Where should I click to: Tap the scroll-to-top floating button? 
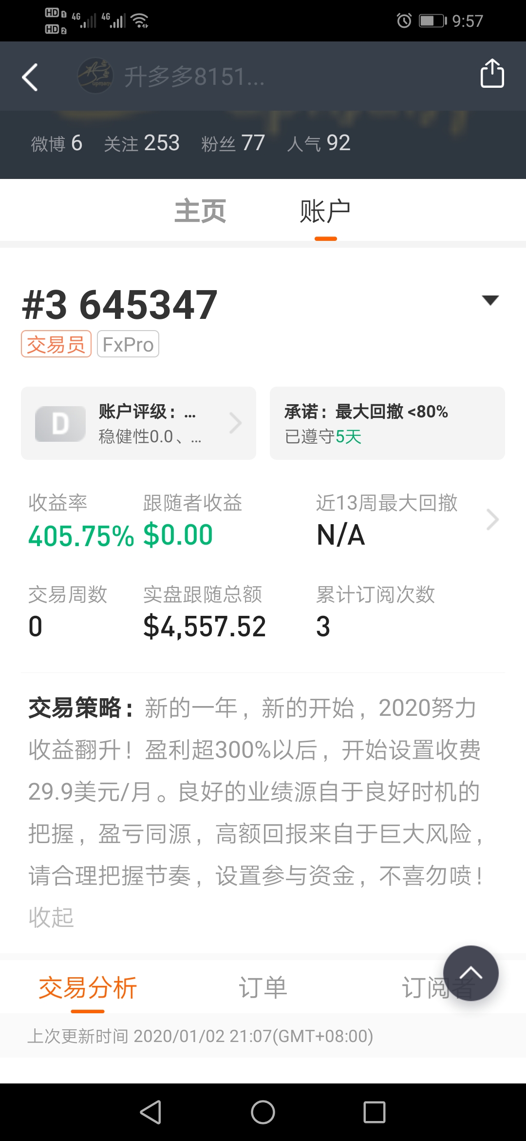pos(470,973)
